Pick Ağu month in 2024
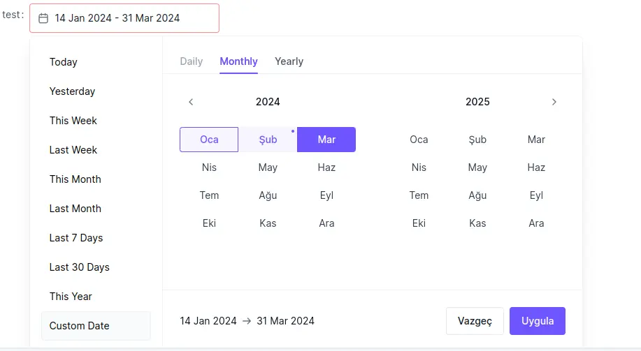The height and width of the screenshot is (351, 641). pos(268,195)
